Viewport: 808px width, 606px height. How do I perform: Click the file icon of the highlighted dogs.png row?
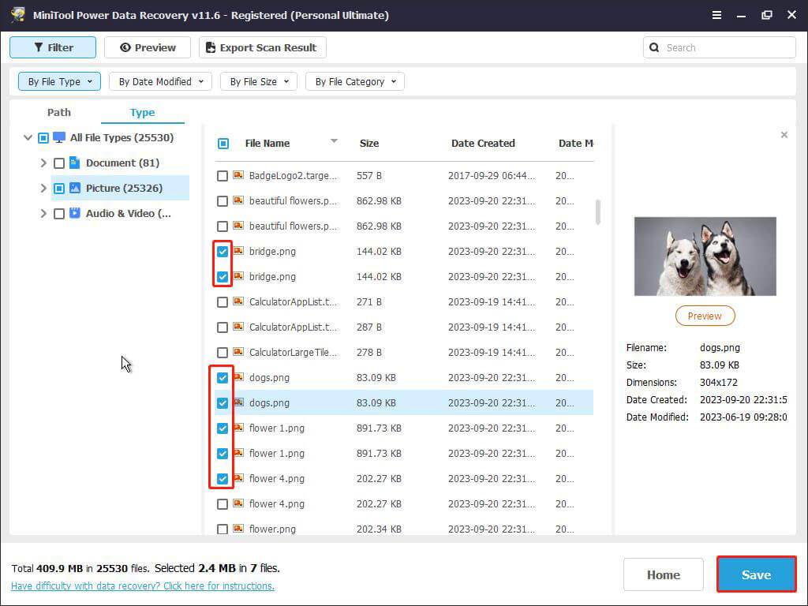coord(238,402)
